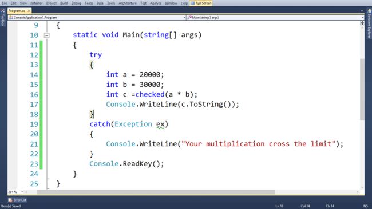The width and height of the screenshot is (372, 209).
Task: Open the File menu
Action: pyautogui.click(x=4, y=3)
